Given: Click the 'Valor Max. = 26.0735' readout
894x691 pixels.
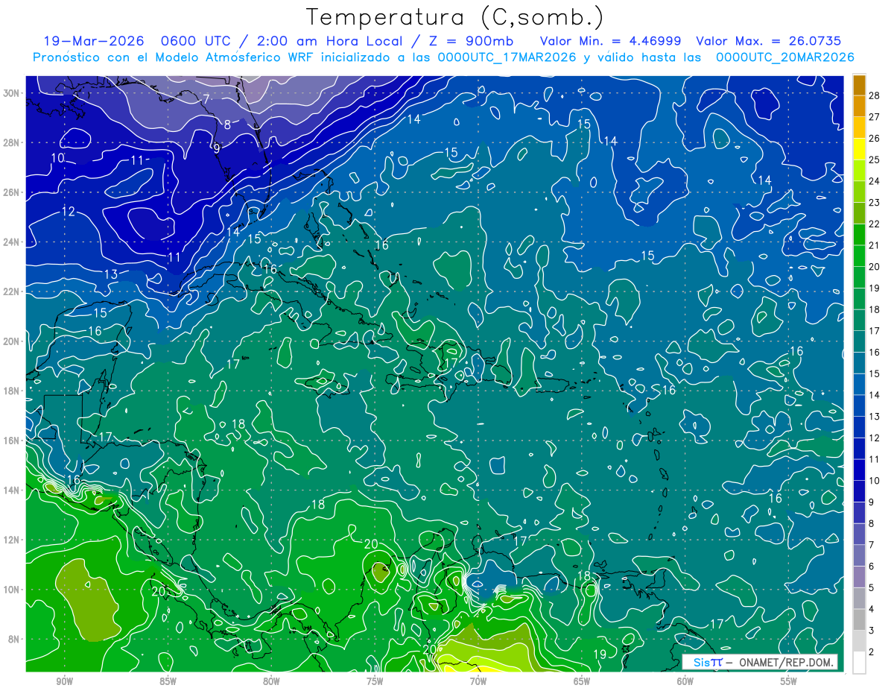Looking at the screenshot, I should click(x=769, y=41).
